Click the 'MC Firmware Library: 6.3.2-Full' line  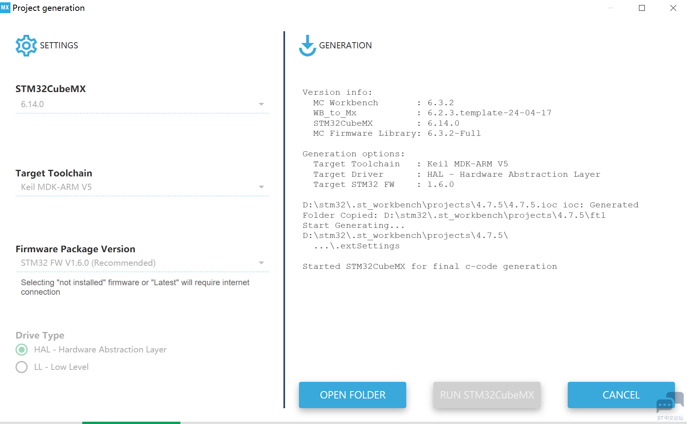(397, 133)
